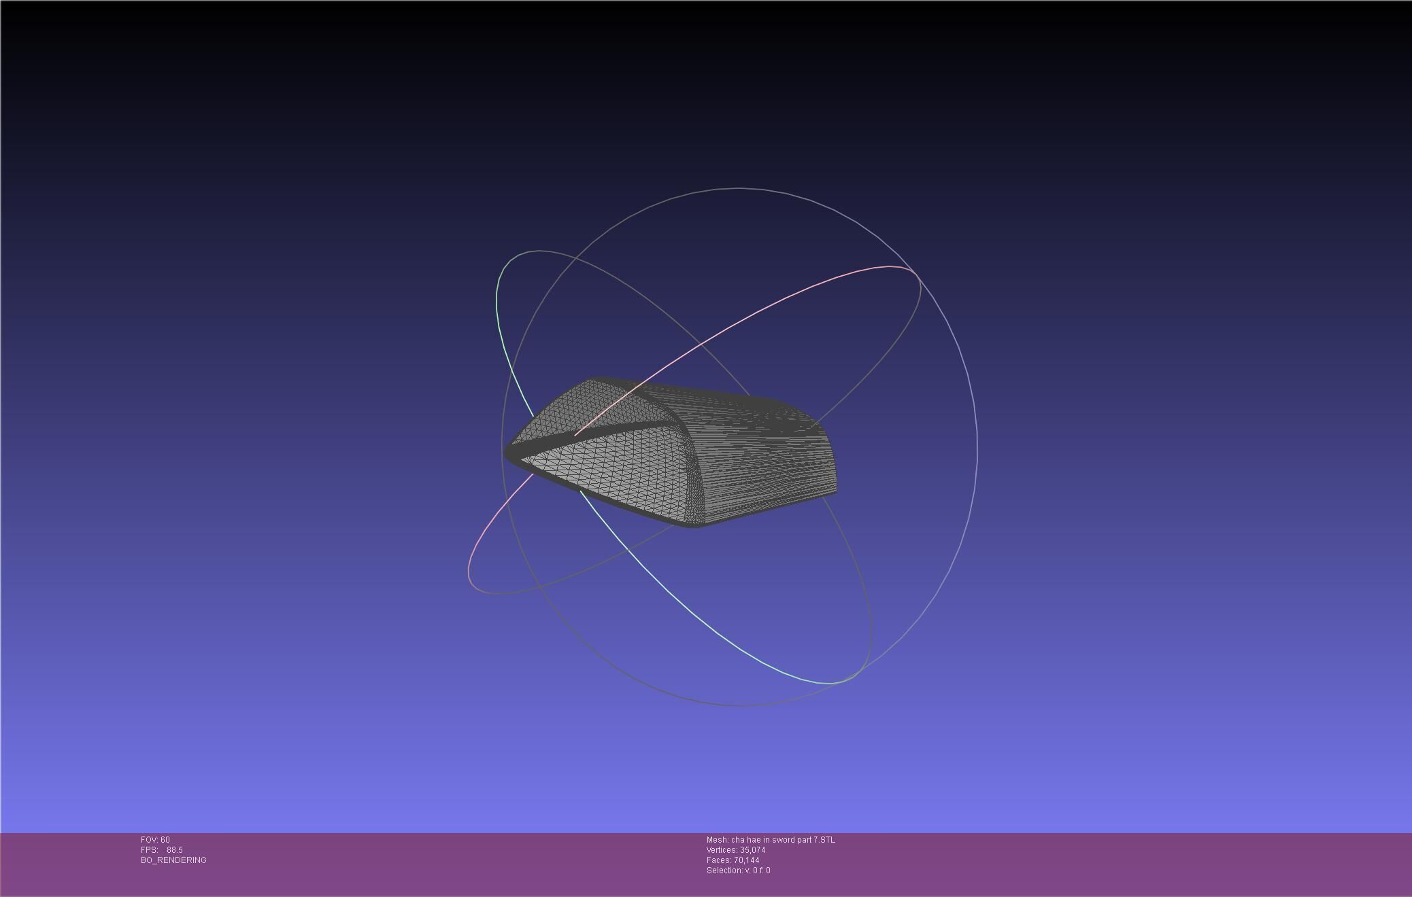Click the BO_RENDERING label

[x=173, y=860]
